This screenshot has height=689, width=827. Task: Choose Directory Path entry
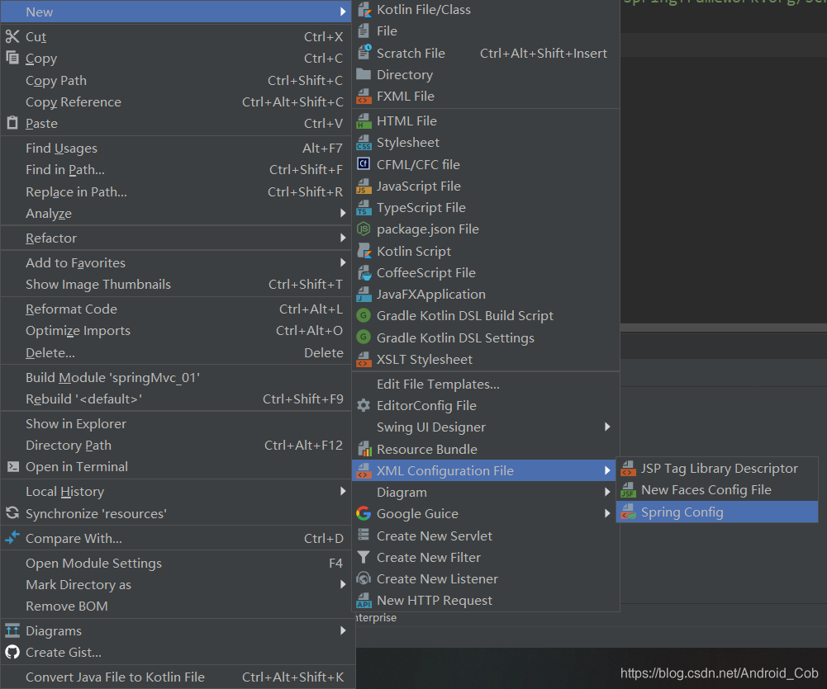(176, 445)
